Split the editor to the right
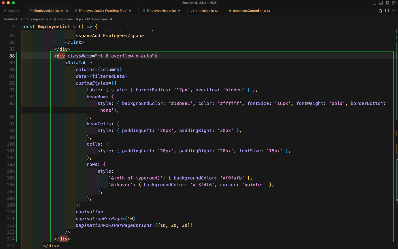The height and width of the screenshot is (249, 398). pos(387,11)
